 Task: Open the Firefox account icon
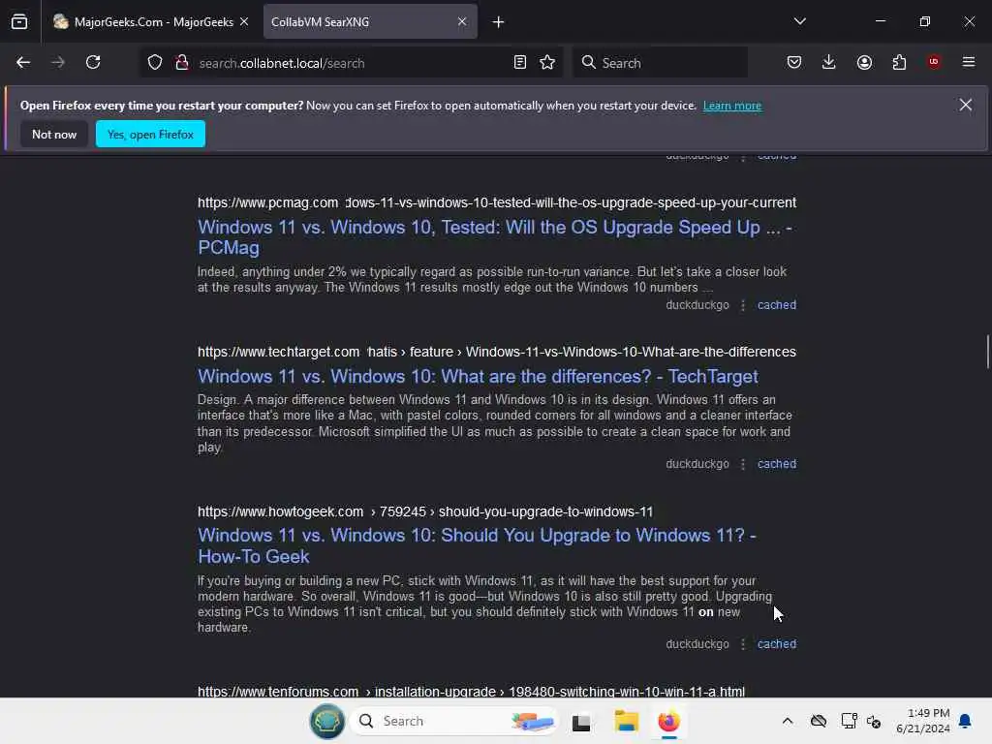[864, 62]
